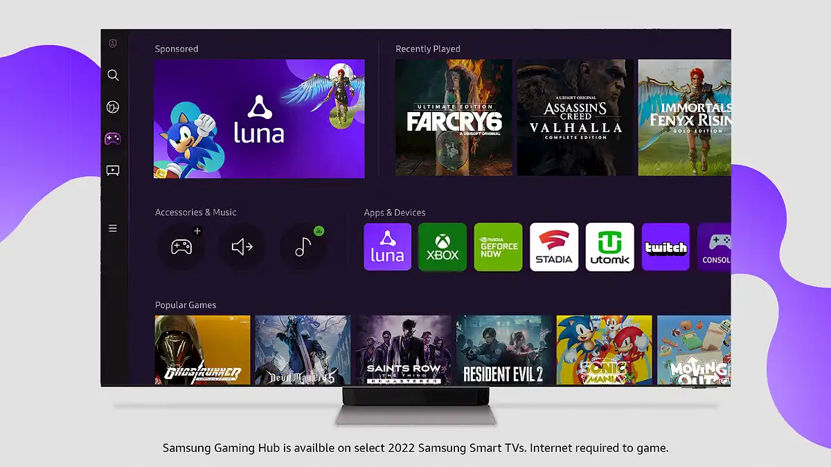Select Ghostrunner in Popular Games
The height and width of the screenshot is (467, 831).
pos(202,349)
